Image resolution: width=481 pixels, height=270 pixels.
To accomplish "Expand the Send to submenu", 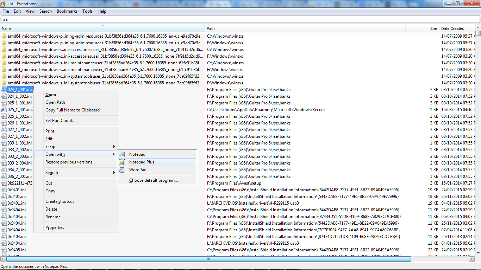I will (x=76, y=173).
